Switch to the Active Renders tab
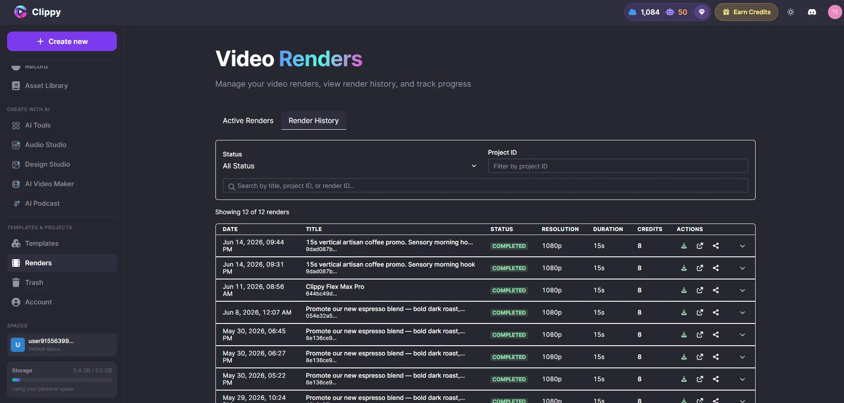This screenshot has height=403, width=844. point(248,120)
